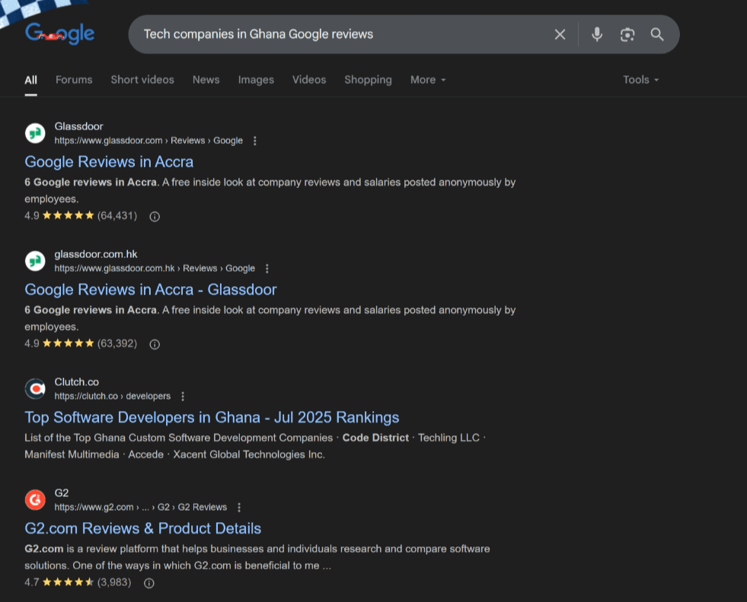This screenshot has width=747, height=602.
Task: Click Glassdoor favicon on first result
Action: (x=35, y=133)
